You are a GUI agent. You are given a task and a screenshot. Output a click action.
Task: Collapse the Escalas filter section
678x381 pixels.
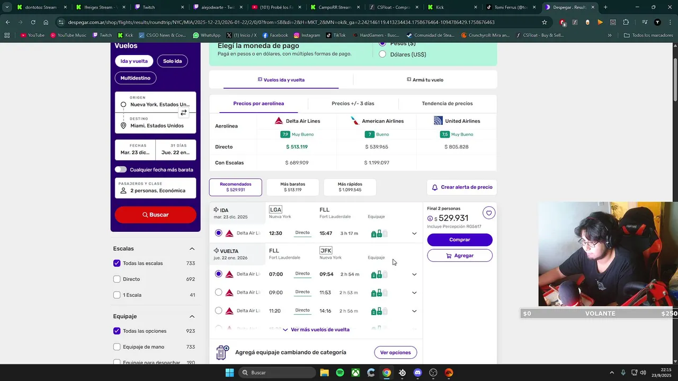pos(192,249)
